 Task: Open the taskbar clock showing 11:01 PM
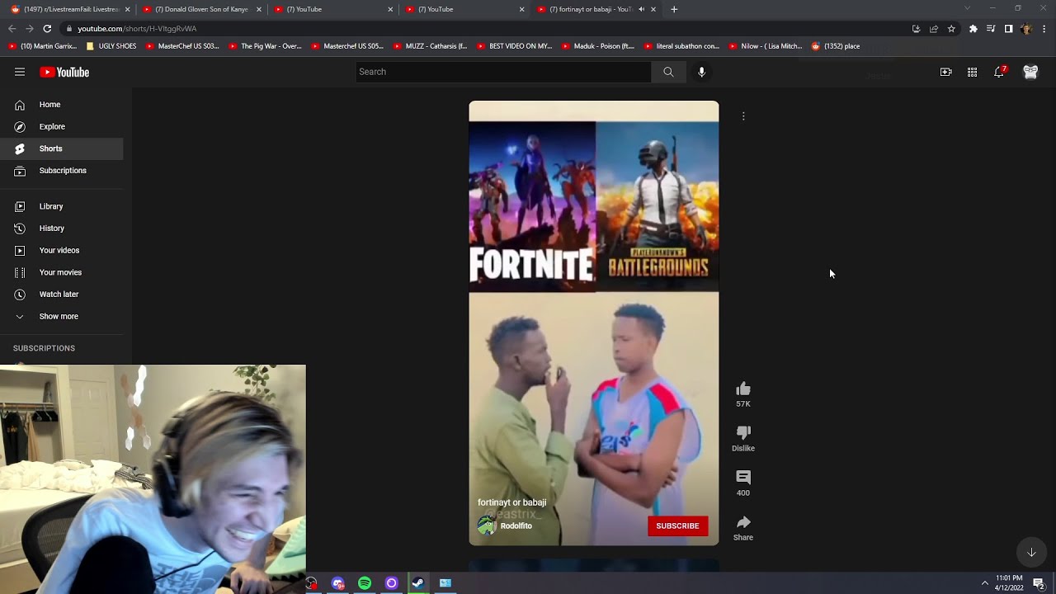(1009, 583)
